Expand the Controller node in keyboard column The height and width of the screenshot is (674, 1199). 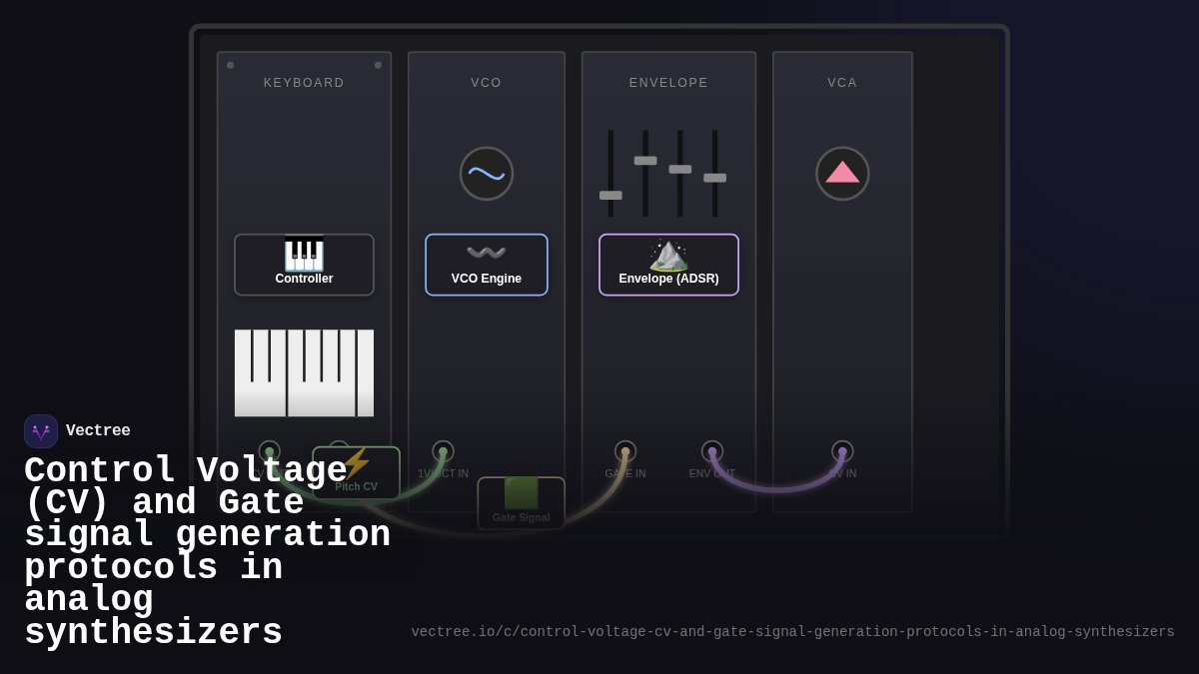point(304,265)
